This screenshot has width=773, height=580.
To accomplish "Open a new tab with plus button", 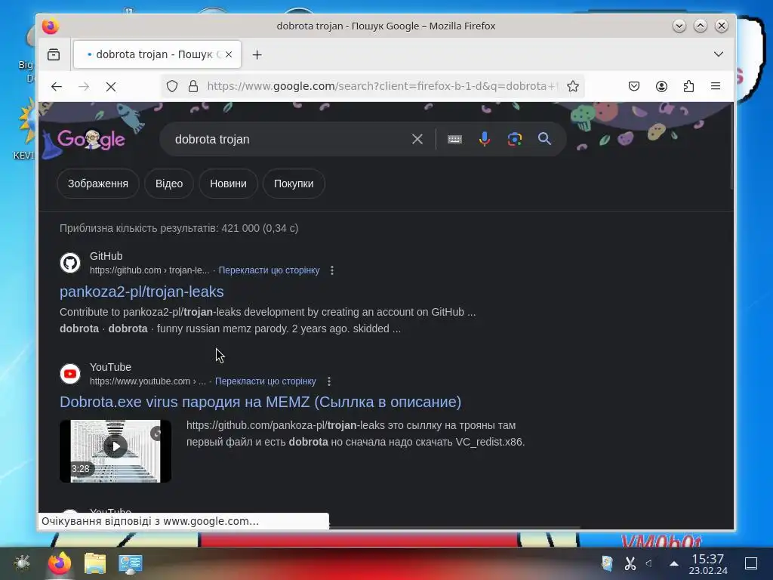I will click(257, 54).
